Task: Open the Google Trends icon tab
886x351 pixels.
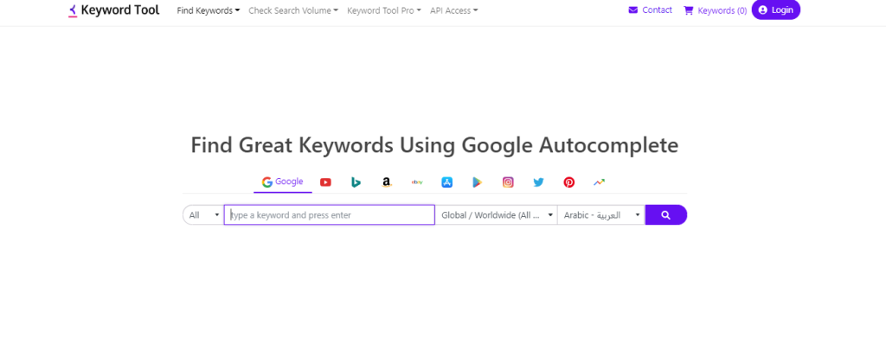Action: [x=599, y=182]
